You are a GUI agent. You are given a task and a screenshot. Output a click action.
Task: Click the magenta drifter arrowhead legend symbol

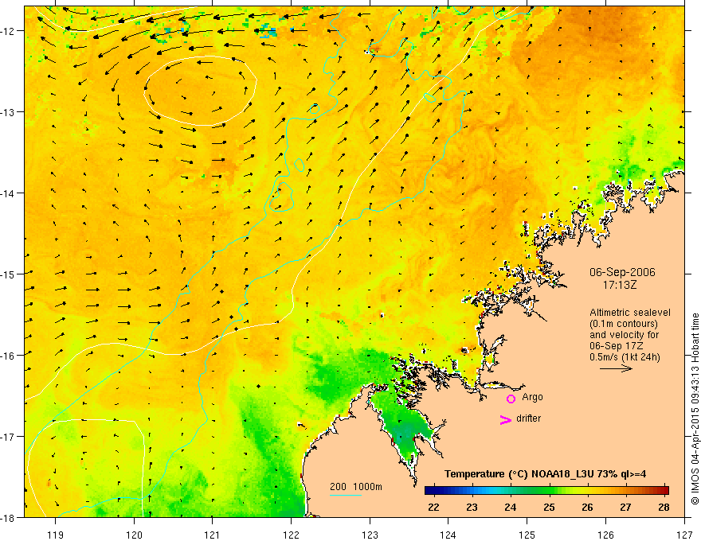pyautogui.click(x=505, y=419)
